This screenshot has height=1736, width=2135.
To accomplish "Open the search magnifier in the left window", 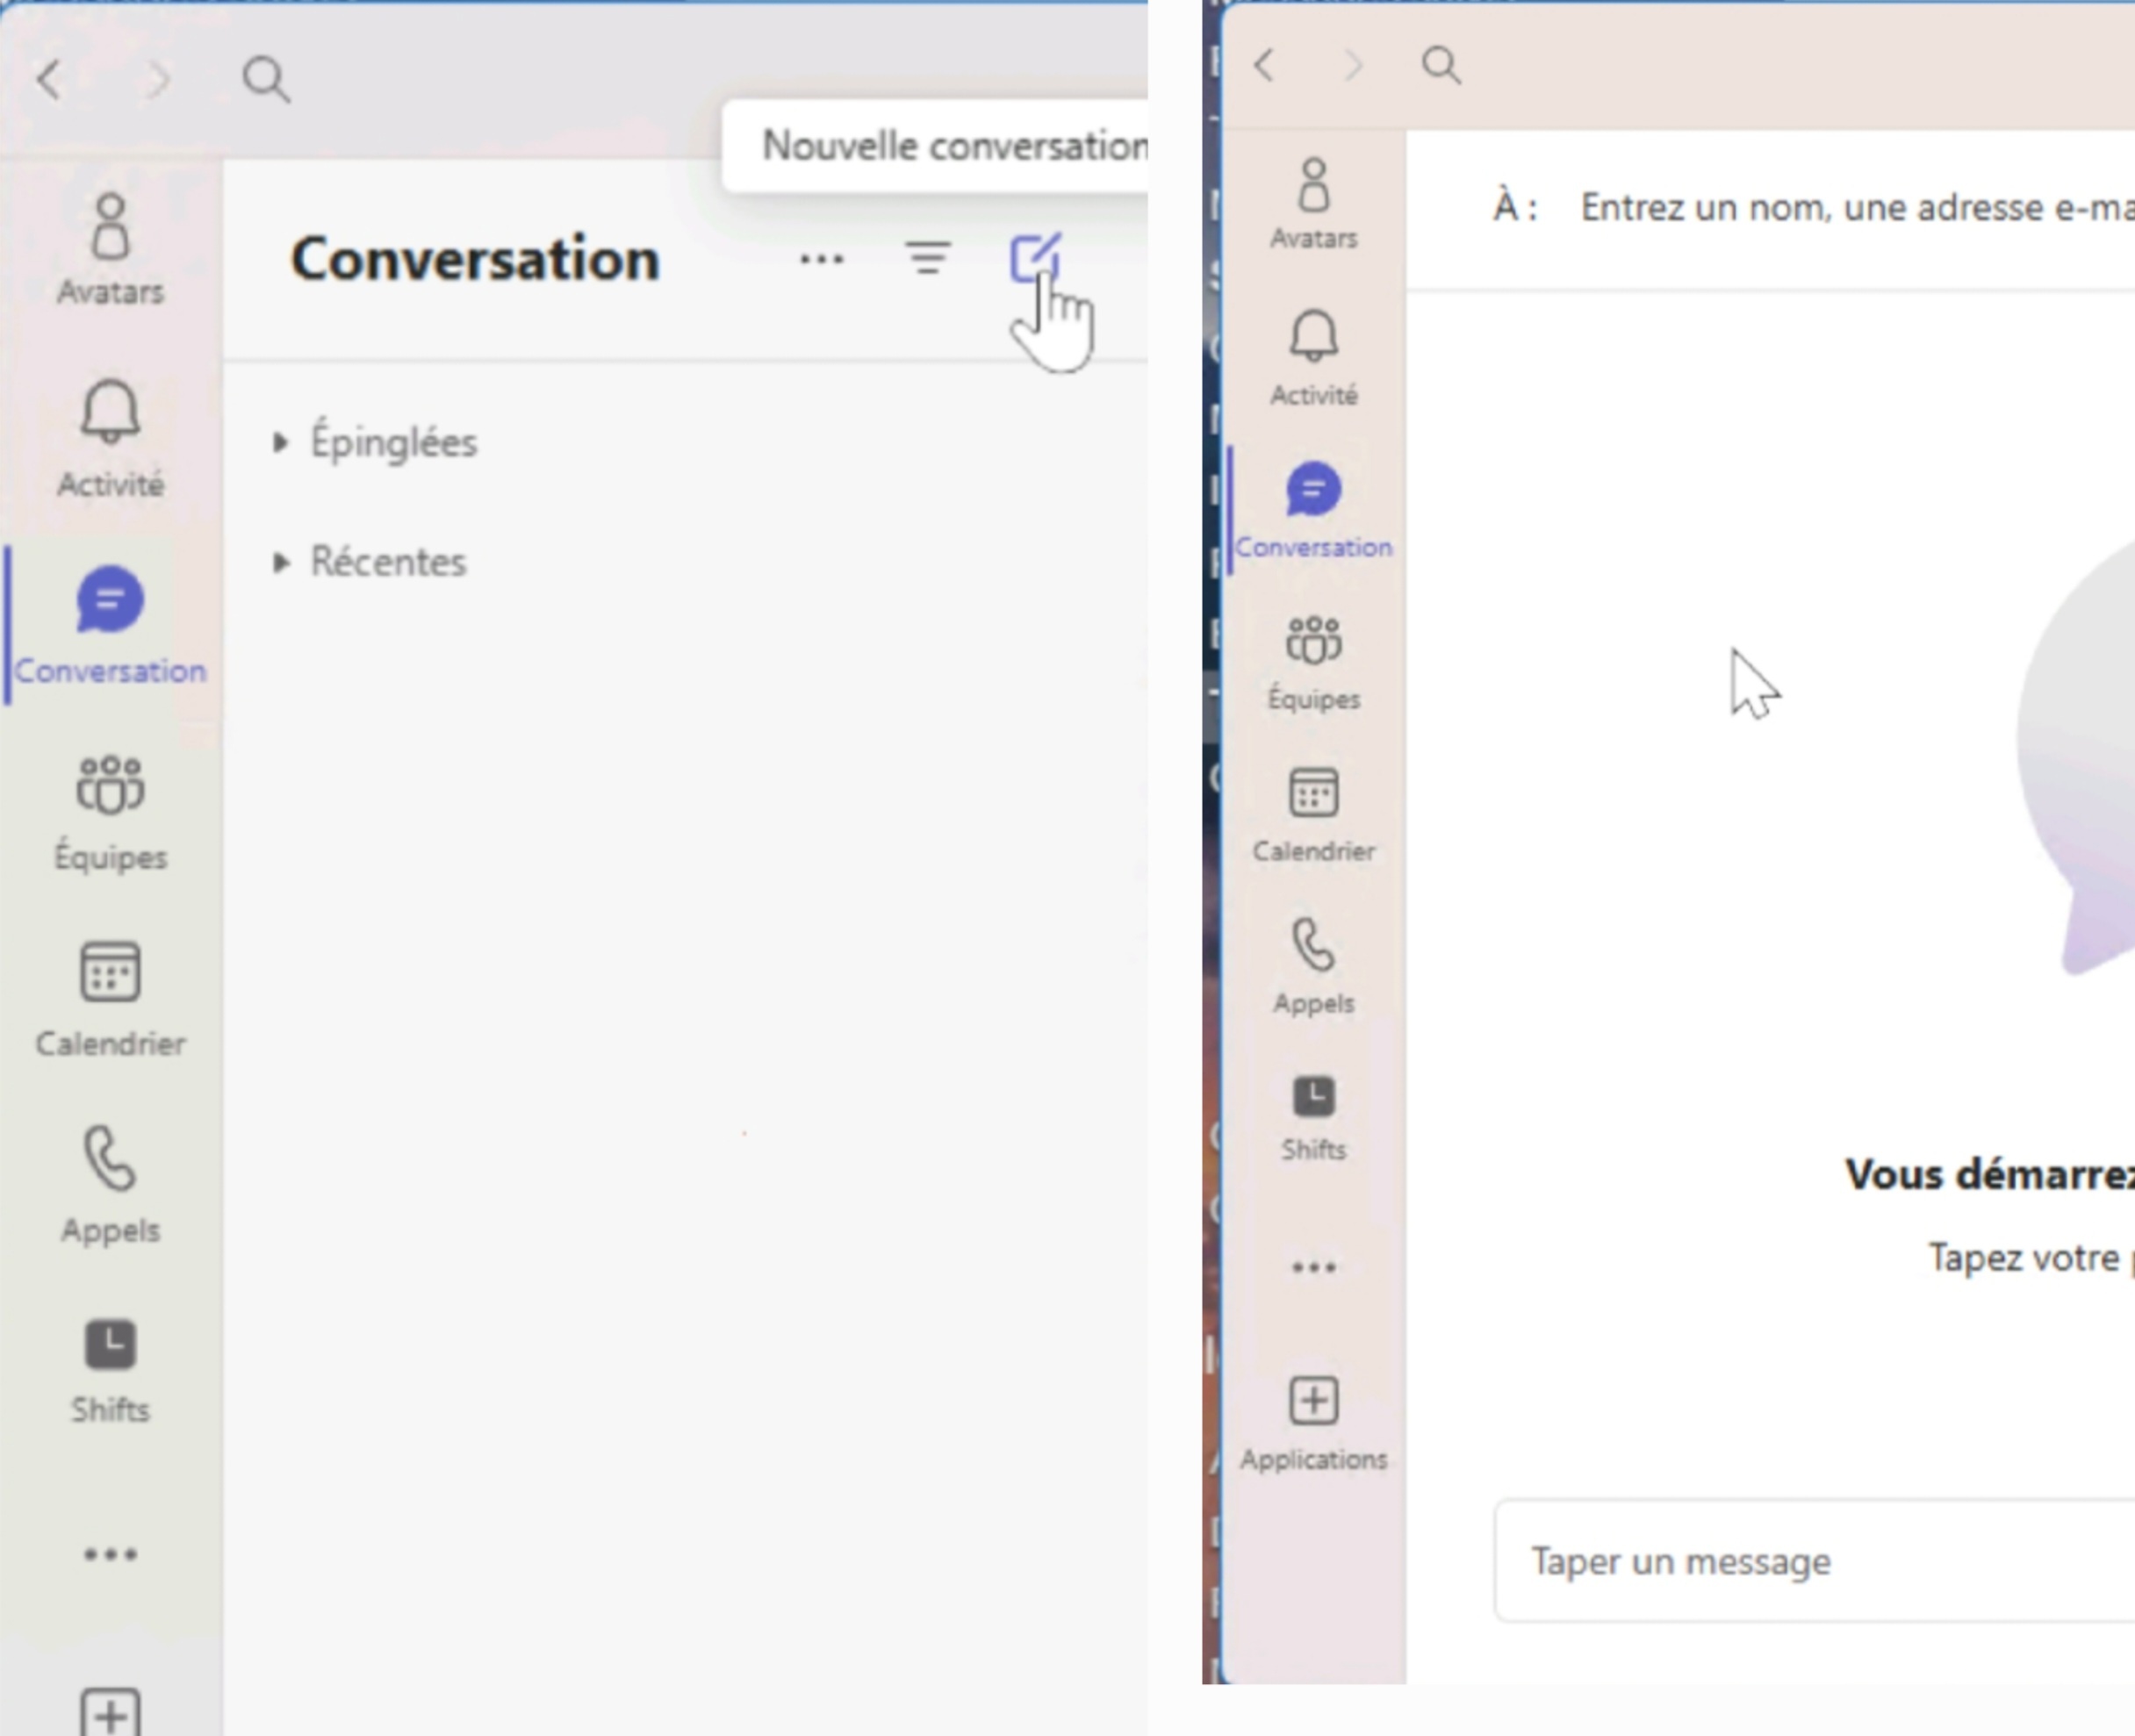I will [x=264, y=80].
